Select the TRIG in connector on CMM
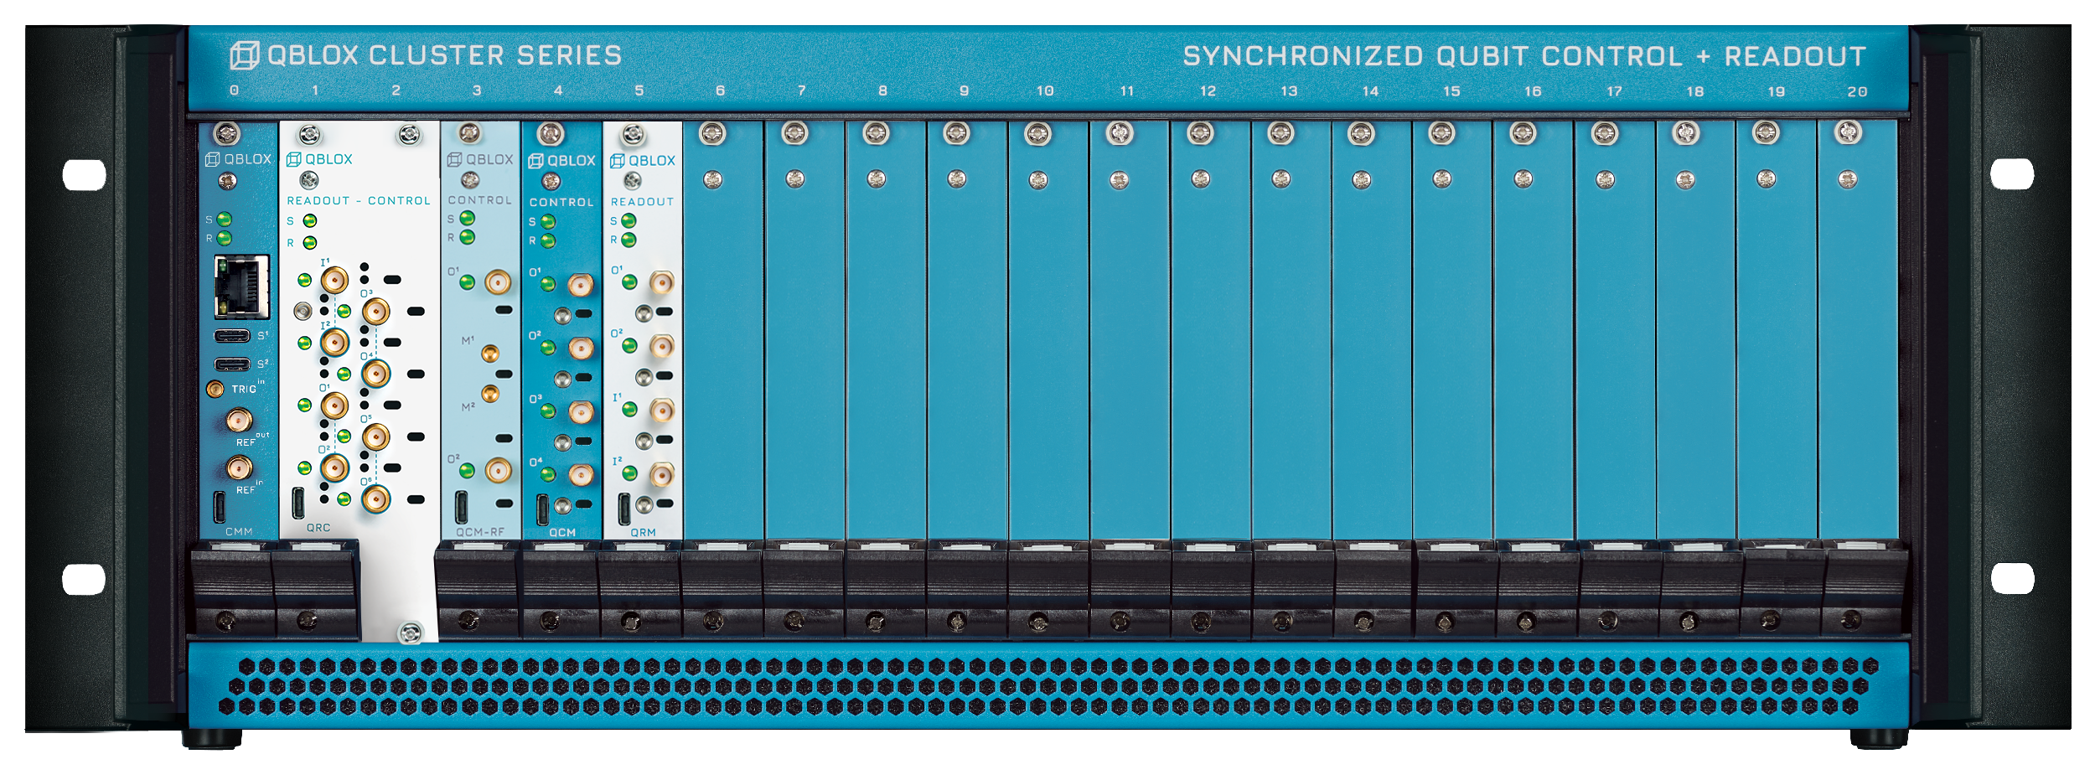Viewport: 2095px width, 780px height. pyautogui.click(x=215, y=389)
